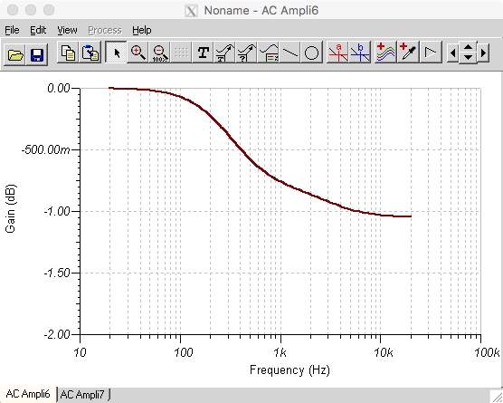
Task: Copy diagram with the copy icon
Action: coord(68,52)
